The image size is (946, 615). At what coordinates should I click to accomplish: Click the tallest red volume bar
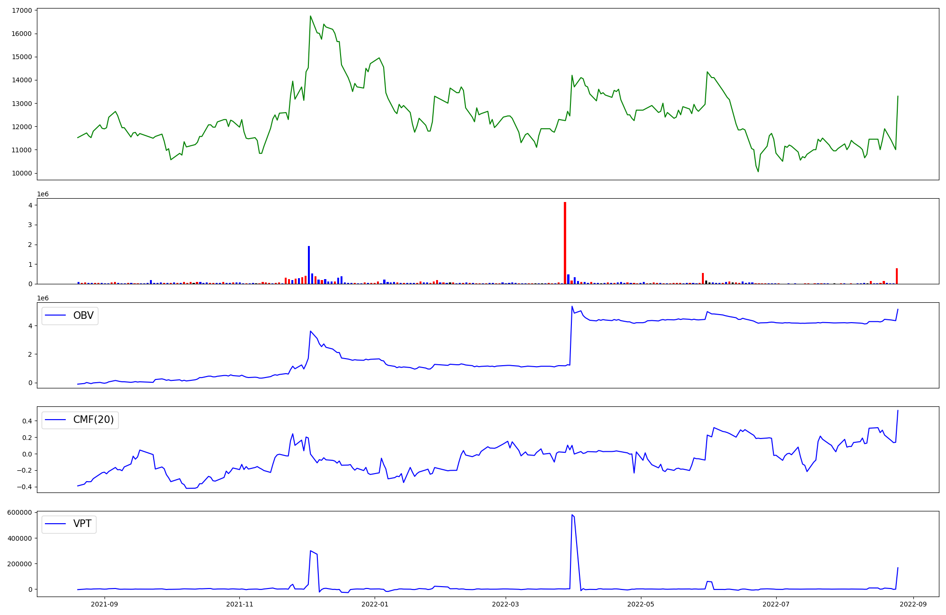565,243
